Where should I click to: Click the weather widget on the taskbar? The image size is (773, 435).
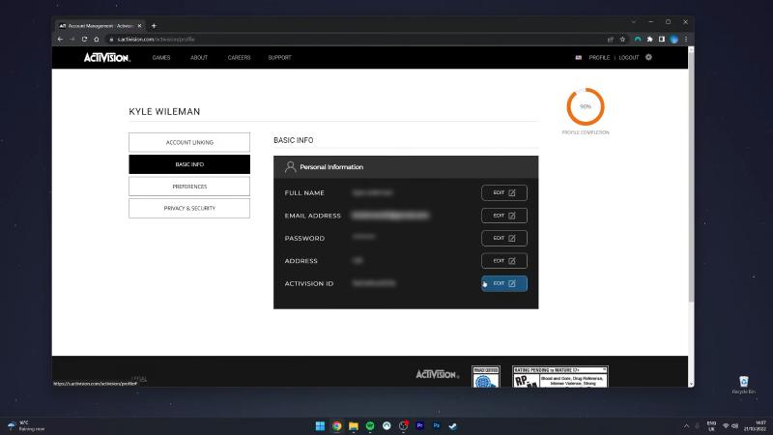(x=26, y=425)
